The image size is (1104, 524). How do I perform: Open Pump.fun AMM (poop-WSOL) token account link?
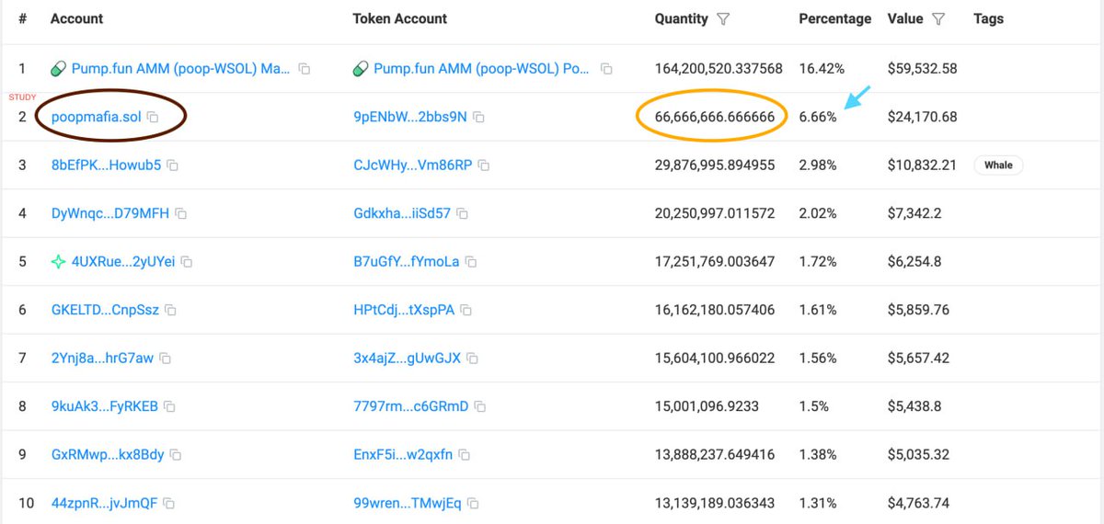point(483,69)
